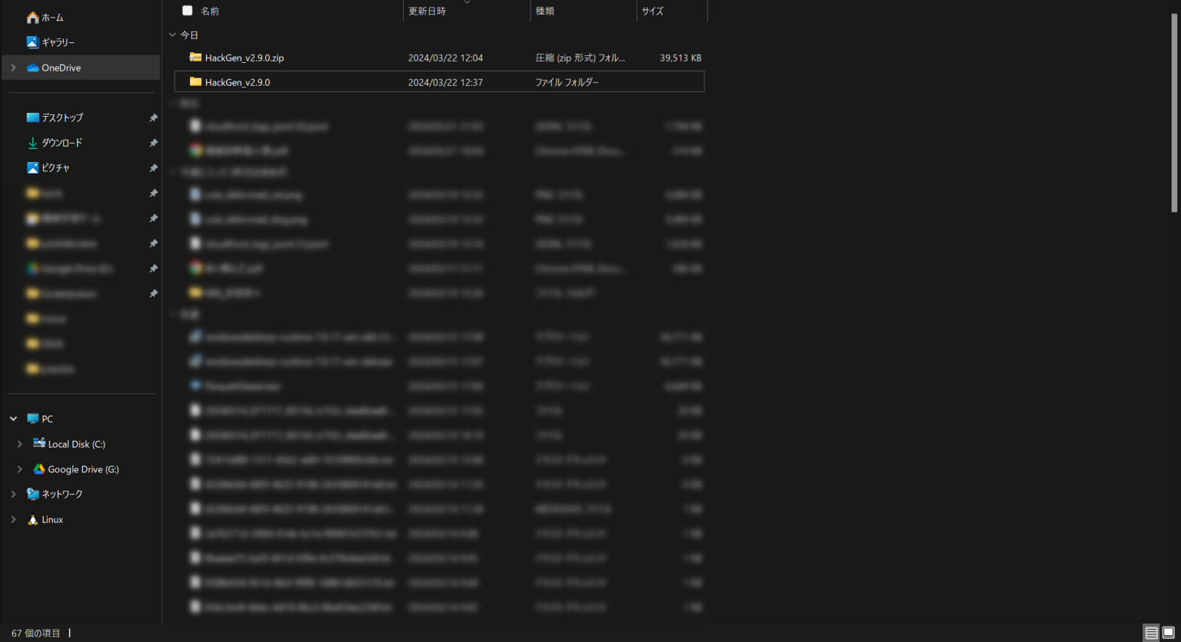Image resolution: width=1181 pixels, height=642 pixels.
Task: Select Local Disk (C:) in the tree
Action: pos(77,444)
